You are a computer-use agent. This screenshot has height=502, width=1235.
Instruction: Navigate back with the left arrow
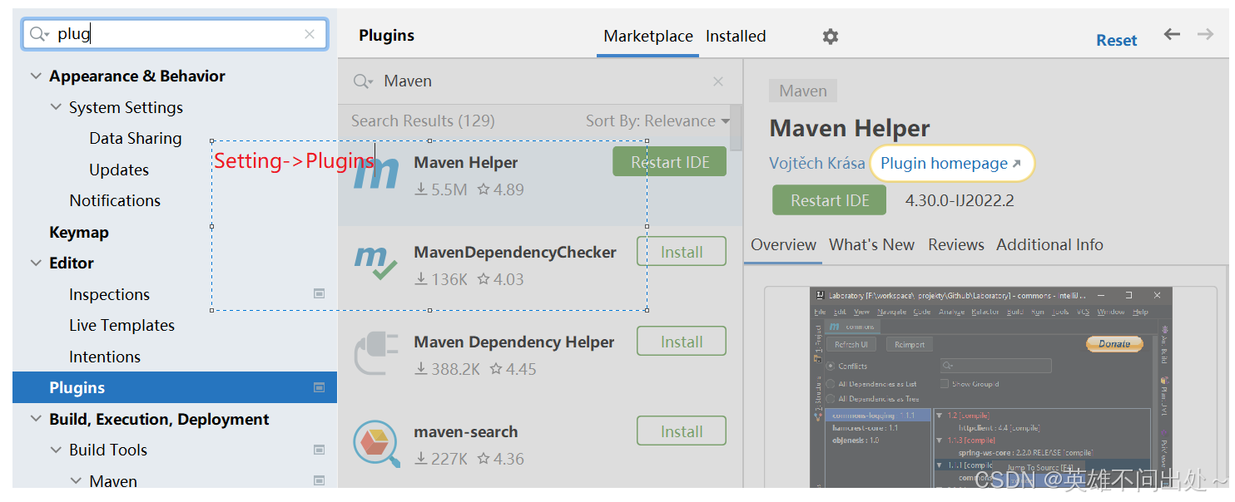pyautogui.click(x=1172, y=34)
